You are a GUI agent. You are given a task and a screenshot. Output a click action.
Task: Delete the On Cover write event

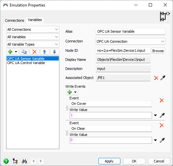(x=162, y=100)
